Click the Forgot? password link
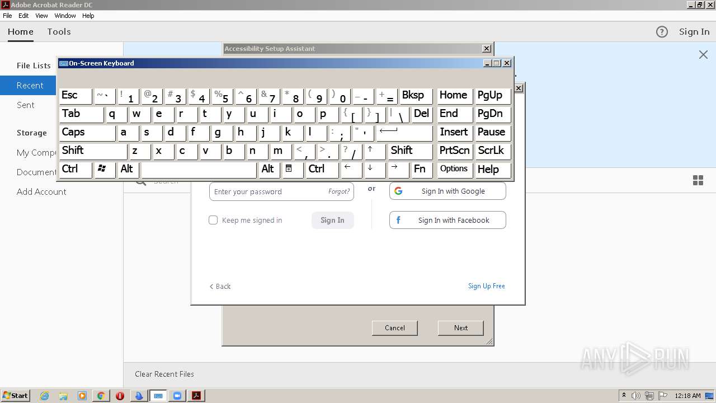 coord(339,191)
